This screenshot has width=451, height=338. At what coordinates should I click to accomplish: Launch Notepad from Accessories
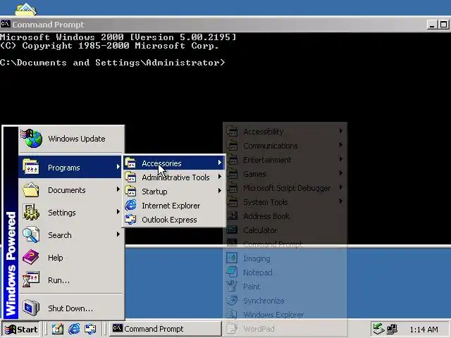click(x=285, y=273)
